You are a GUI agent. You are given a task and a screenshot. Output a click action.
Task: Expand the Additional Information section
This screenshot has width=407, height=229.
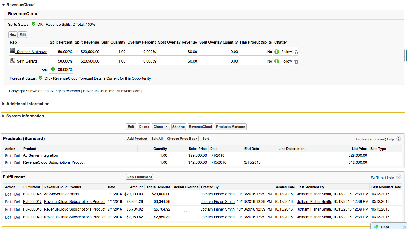(x=3, y=104)
